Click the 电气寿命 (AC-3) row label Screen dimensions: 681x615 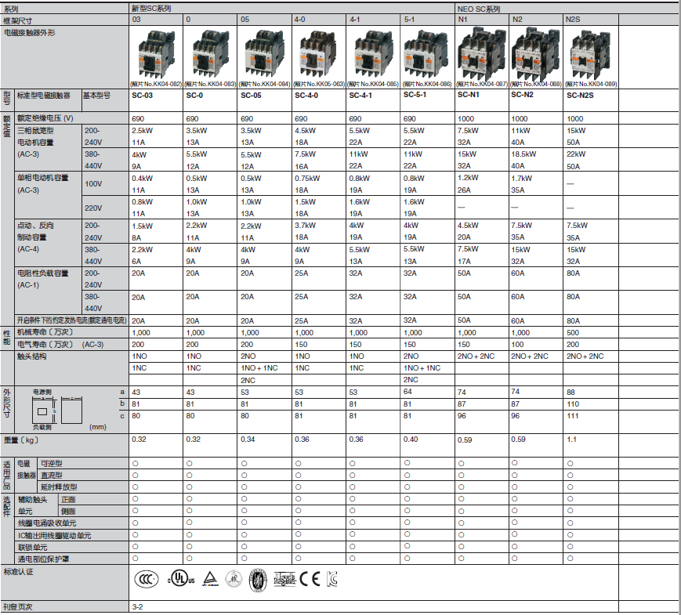(60, 345)
